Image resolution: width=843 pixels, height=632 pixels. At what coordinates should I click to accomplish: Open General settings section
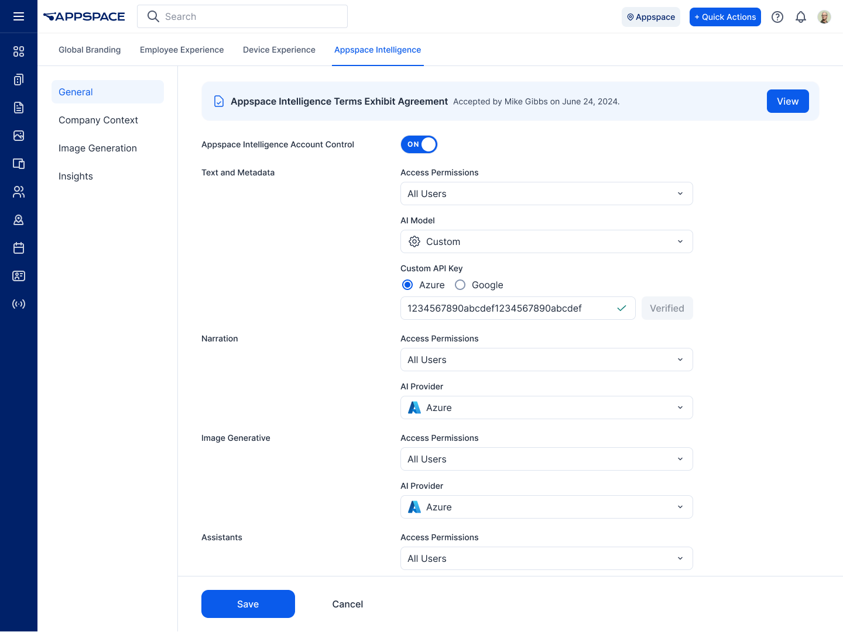[x=108, y=92]
